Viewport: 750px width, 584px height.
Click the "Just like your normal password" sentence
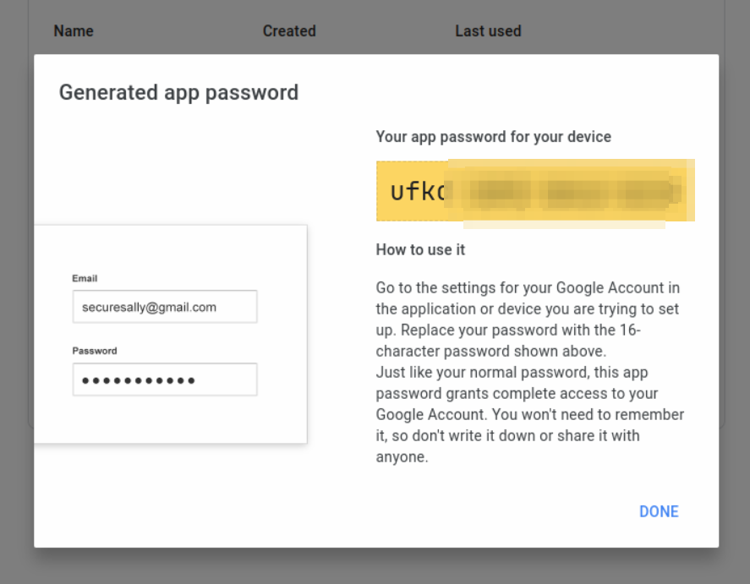click(512, 372)
